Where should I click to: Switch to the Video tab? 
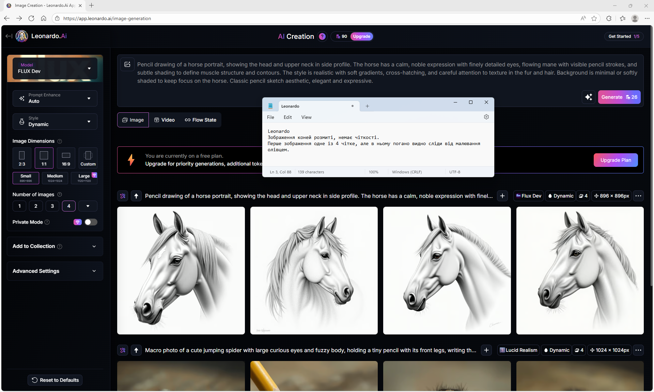pos(165,120)
